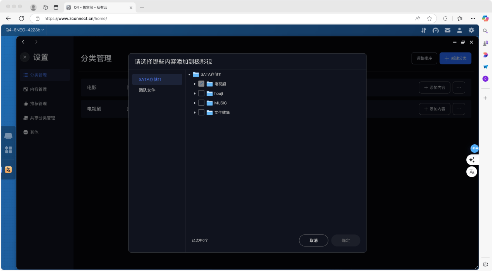Open the app grid icon in left dock
Screen dimensions: 492x271
point(9,150)
